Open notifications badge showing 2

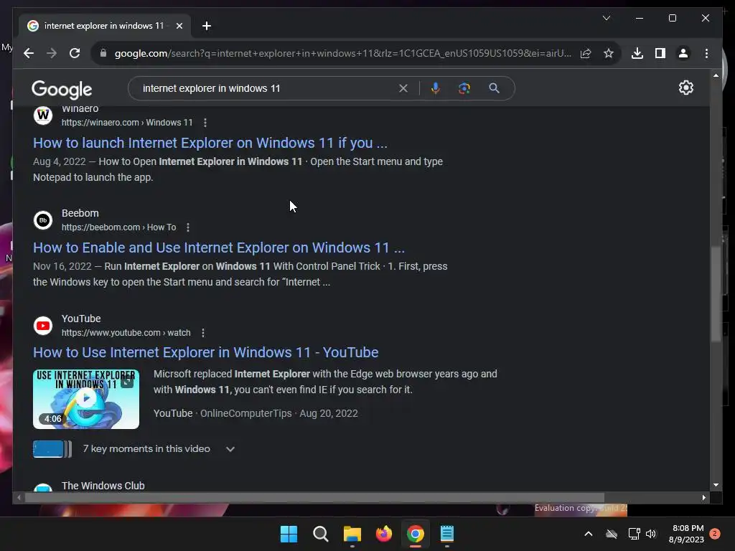tap(715, 534)
